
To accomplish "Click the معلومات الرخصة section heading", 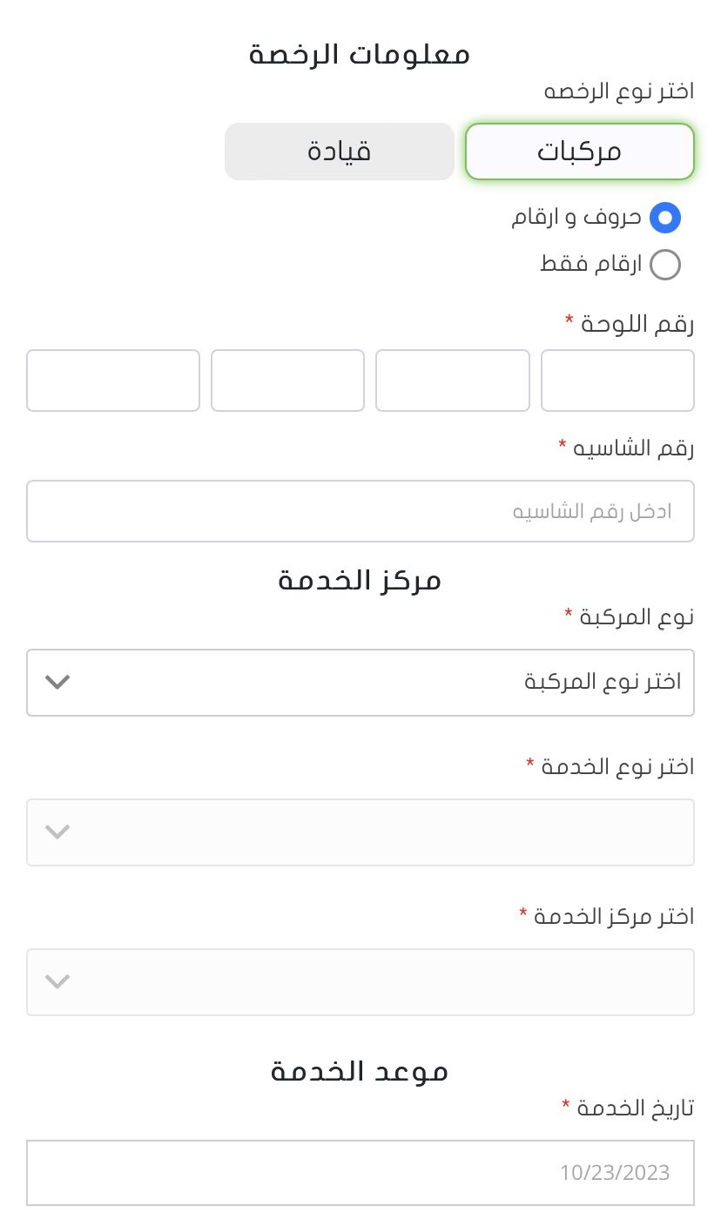I will click(360, 54).
